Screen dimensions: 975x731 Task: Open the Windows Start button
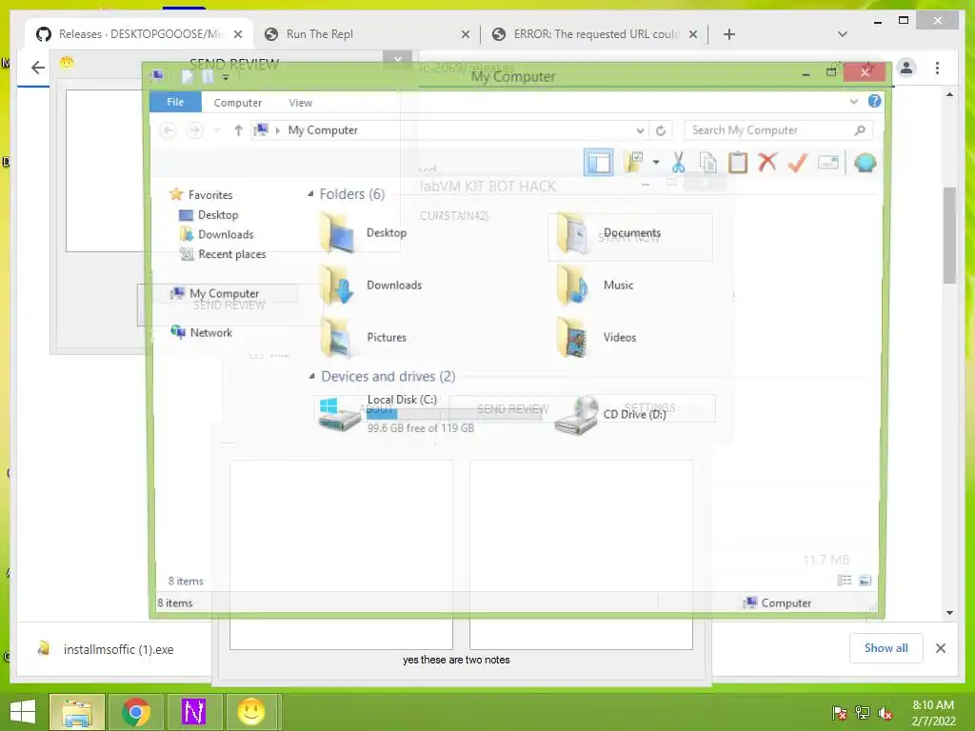point(23,711)
